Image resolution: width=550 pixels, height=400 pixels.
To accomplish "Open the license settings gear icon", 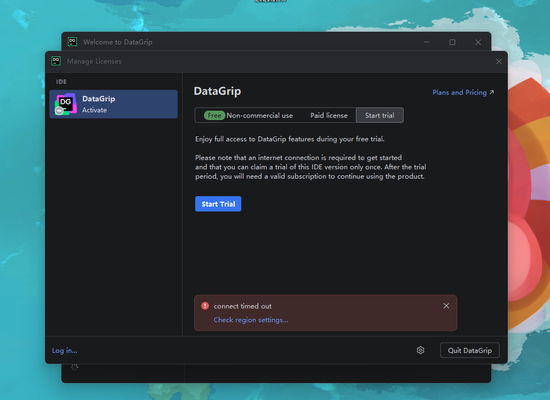I will [x=421, y=350].
